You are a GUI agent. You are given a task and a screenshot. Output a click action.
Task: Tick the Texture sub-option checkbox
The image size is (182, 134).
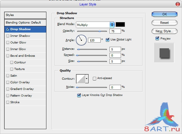click(x=12, y=69)
